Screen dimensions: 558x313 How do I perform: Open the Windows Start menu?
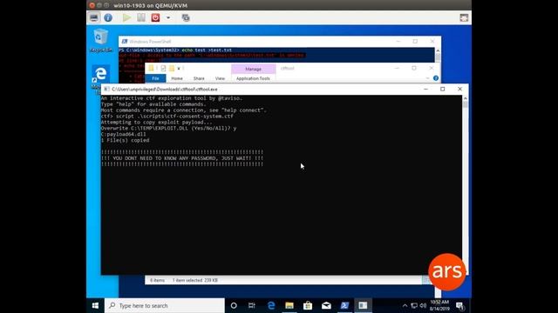tap(95, 305)
